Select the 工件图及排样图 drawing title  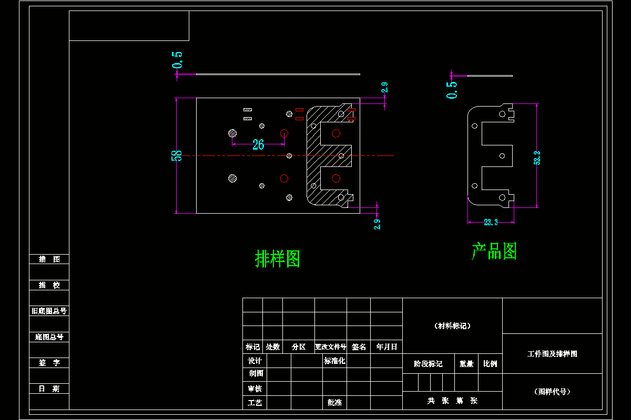553,353
